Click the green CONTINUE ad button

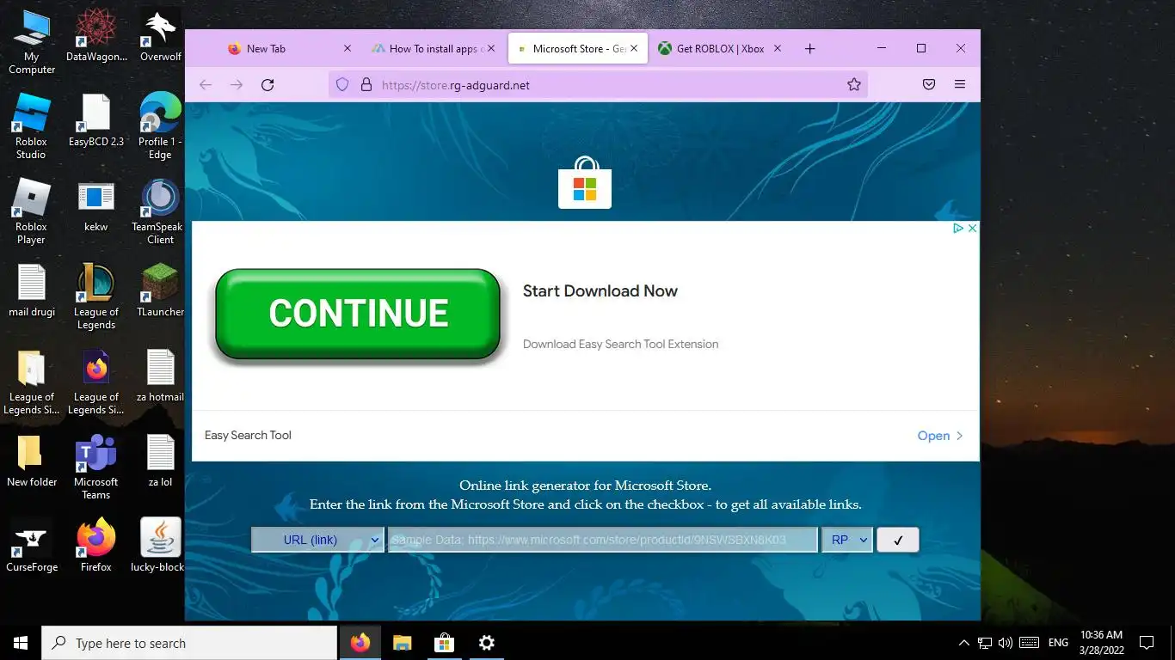tap(358, 314)
